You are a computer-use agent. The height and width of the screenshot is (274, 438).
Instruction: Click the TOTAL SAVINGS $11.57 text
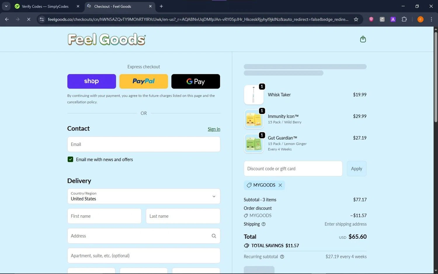(x=275, y=246)
